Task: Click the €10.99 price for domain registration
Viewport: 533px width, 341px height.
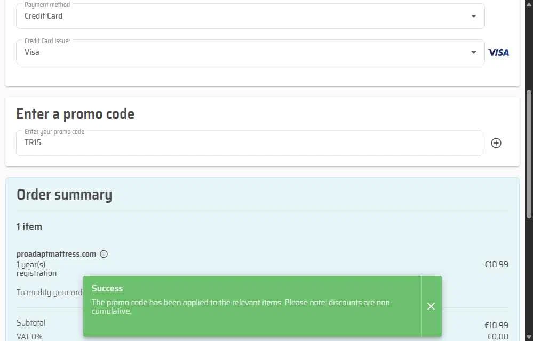Action: point(496,265)
